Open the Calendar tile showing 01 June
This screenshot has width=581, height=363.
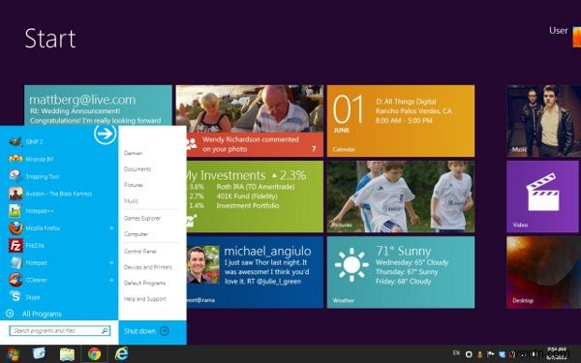pos(401,121)
